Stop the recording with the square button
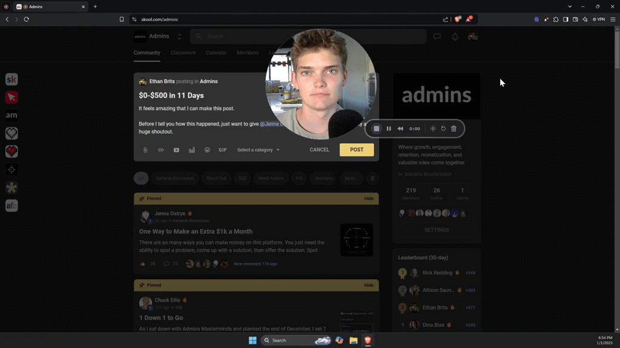The height and width of the screenshot is (348, 620). point(377,129)
